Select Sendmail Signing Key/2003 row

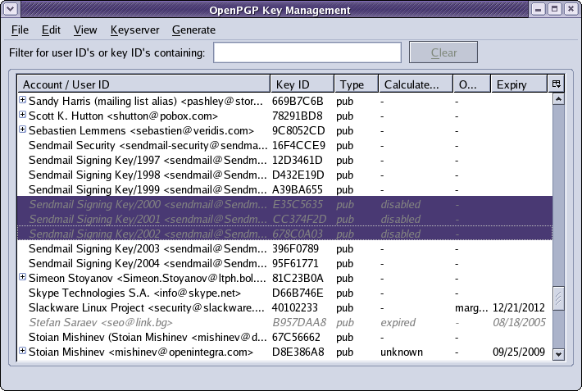click(284, 248)
